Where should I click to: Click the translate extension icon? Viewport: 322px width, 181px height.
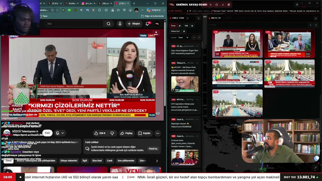click(x=87, y=10)
